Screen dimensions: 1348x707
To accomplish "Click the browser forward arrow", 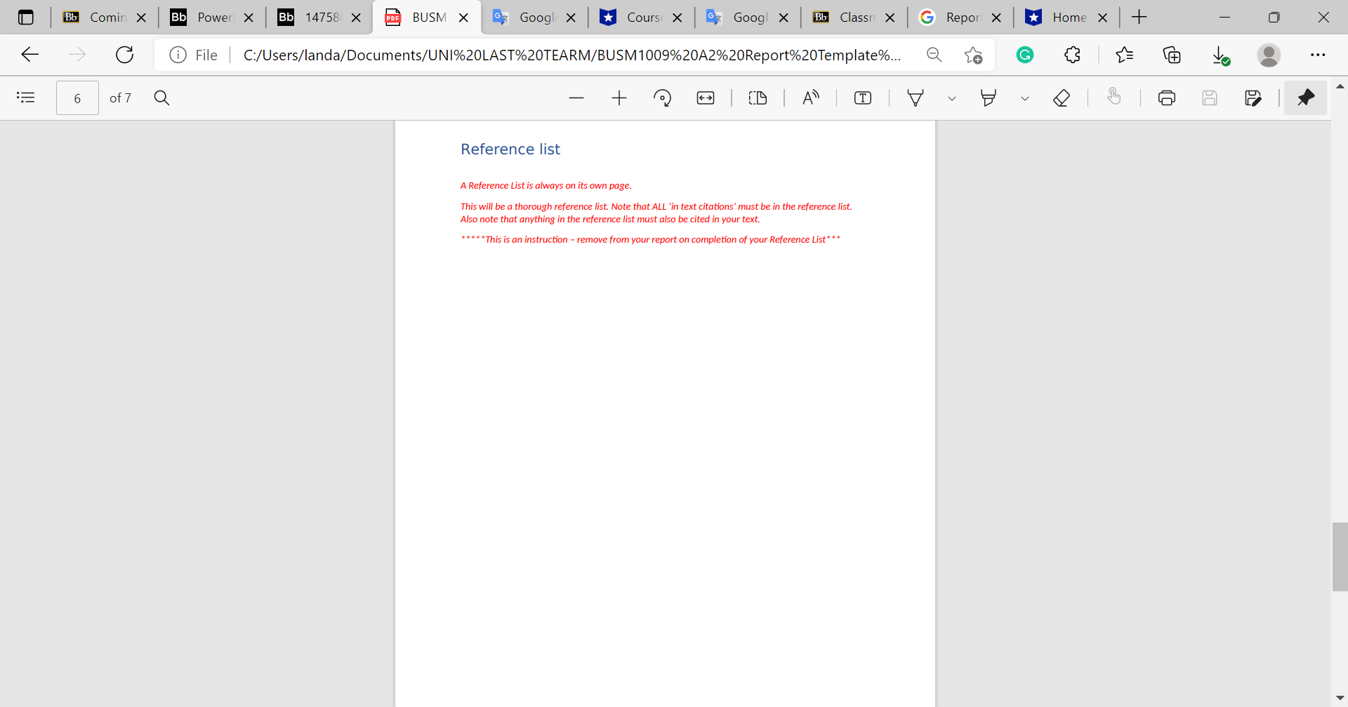I will (x=77, y=55).
